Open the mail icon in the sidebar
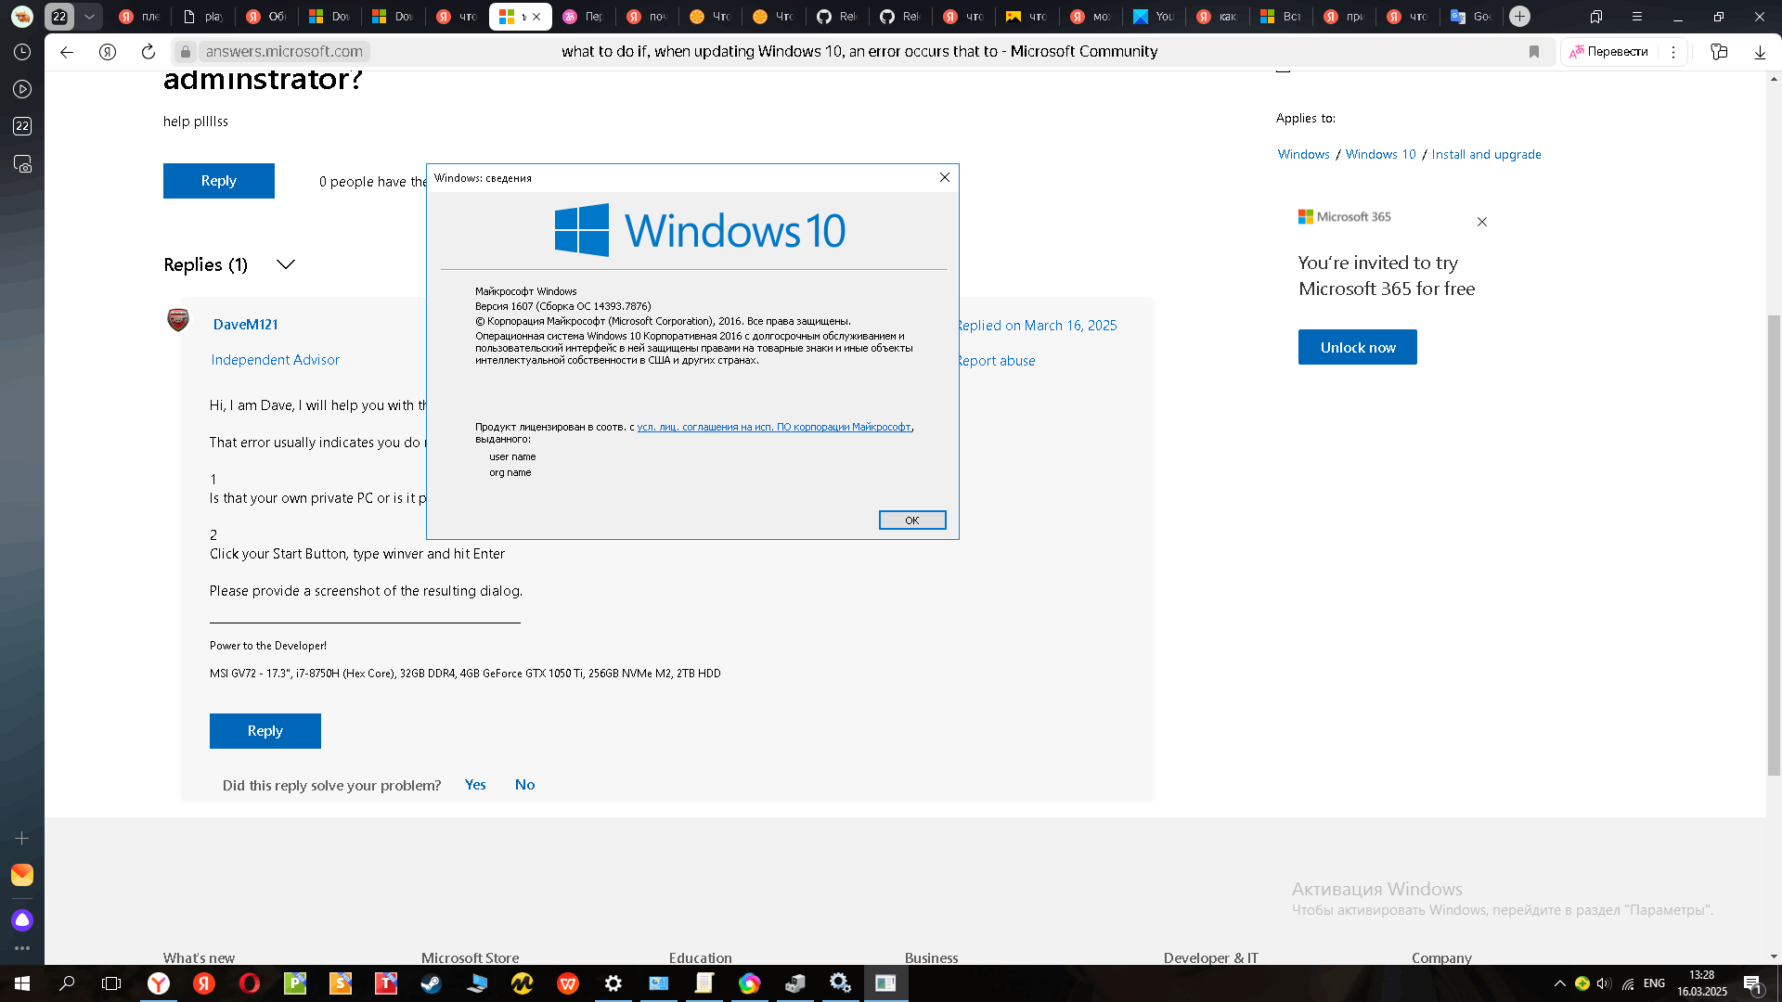The height and width of the screenshot is (1002, 1782). click(22, 875)
